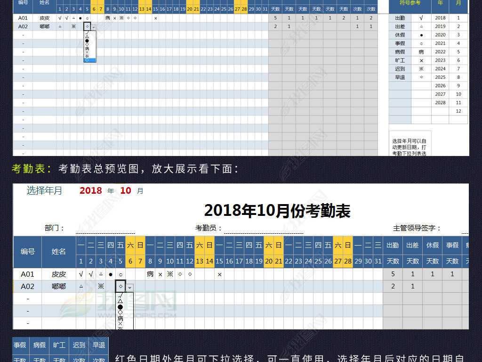This screenshot has width=482, height=362.
Task: Pick the ○ personal-leave symbol in the dropdown
Action: tap(87, 44)
